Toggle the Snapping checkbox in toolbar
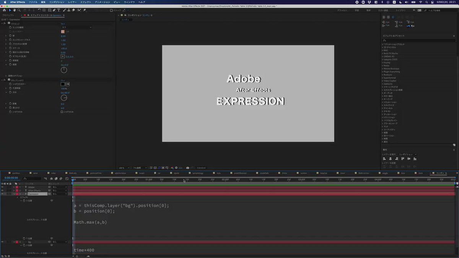The width and height of the screenshot is (459, 258). tap(111, 10)
